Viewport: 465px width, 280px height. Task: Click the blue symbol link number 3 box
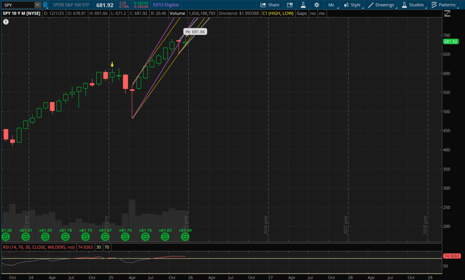tap(45, 5)
